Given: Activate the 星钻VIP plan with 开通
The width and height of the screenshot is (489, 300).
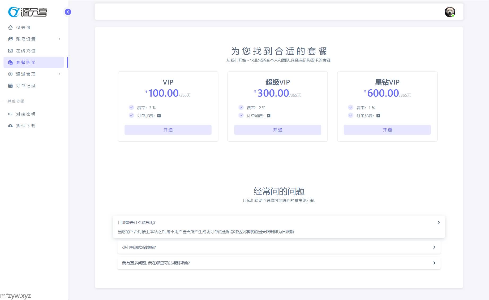Looking at the screenshot, I should tap(387, 130).
